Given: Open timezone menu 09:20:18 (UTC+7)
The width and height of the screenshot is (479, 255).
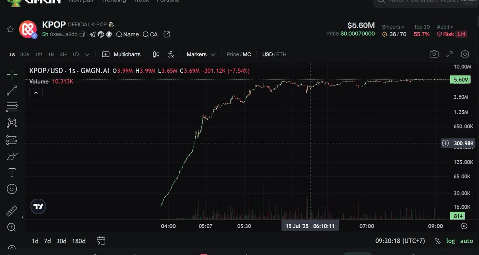Looking at the screenshot, I should point(400,241).
